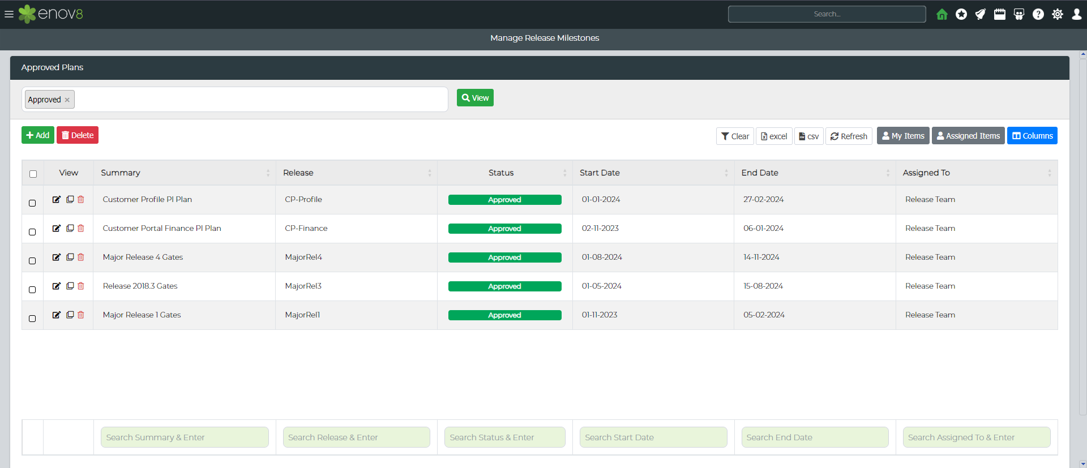Screen dimensions: 1087x468
Task: Export table to excel
Action: [x=774, y=136]
